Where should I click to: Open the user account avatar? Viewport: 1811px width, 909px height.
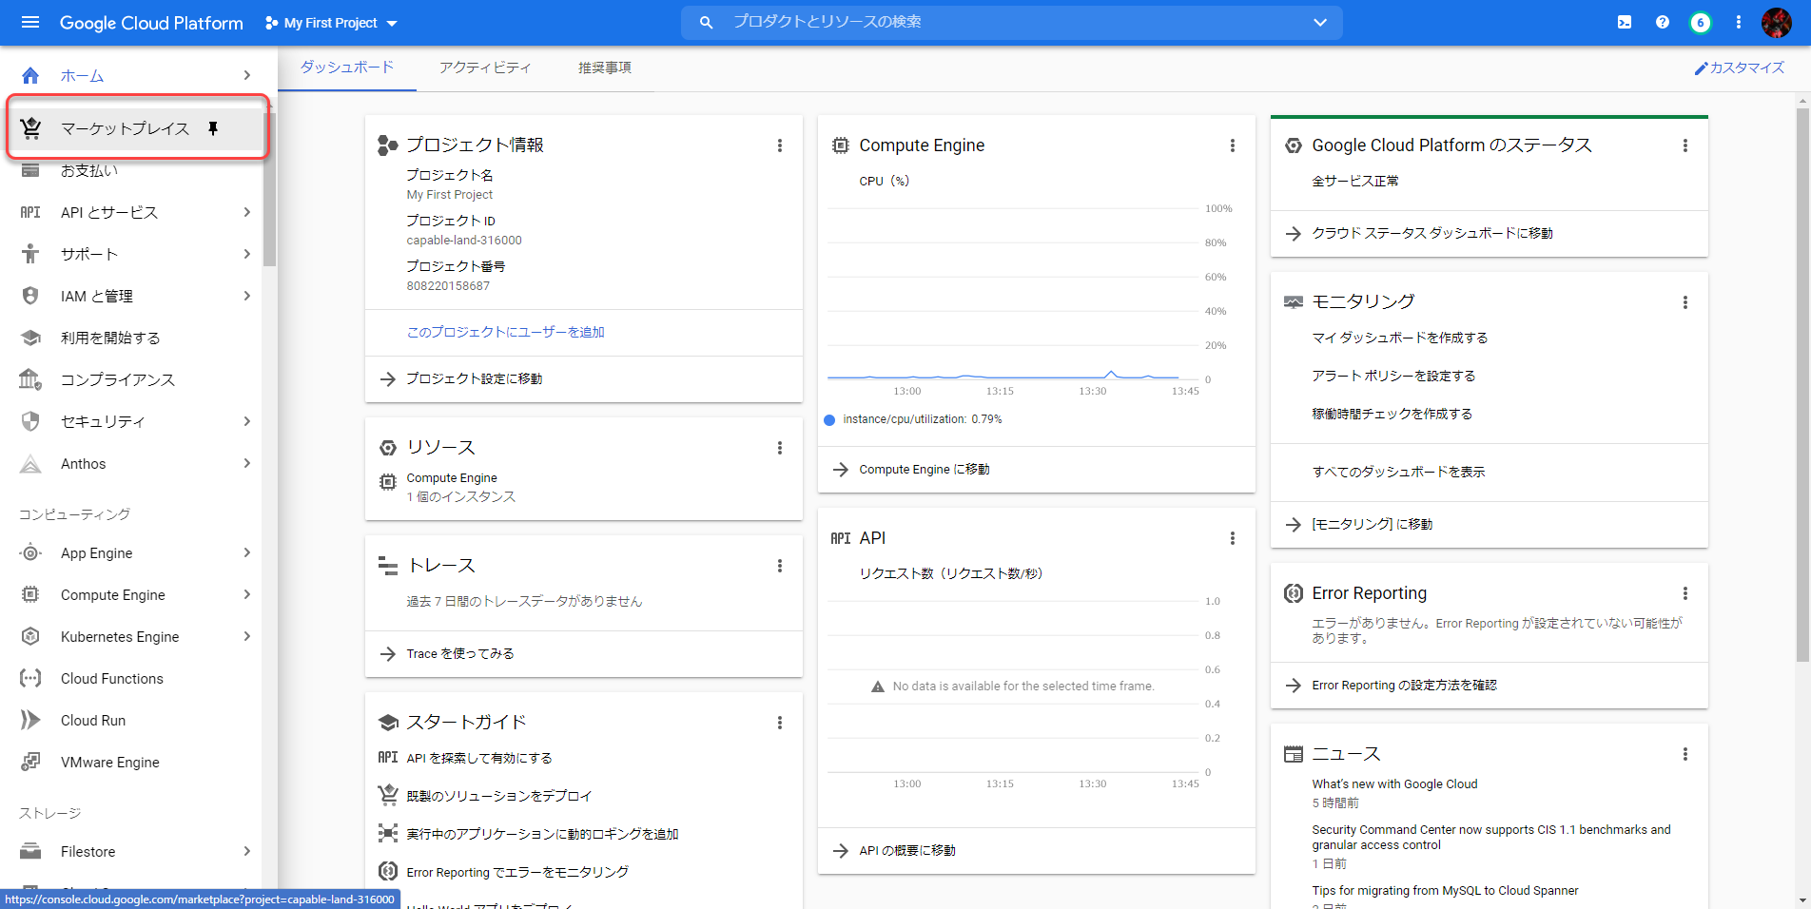tap(1777, 22)
